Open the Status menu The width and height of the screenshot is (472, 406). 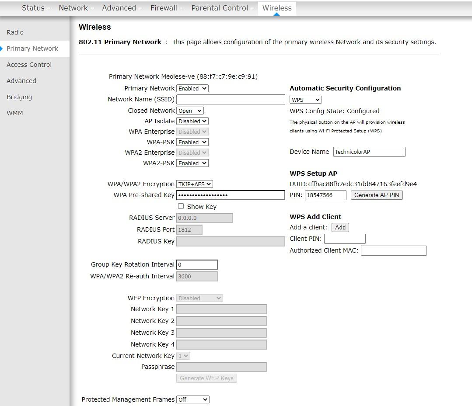pos(35,8)
